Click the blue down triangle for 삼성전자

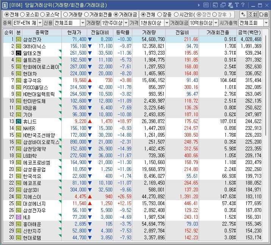point(90,40)
